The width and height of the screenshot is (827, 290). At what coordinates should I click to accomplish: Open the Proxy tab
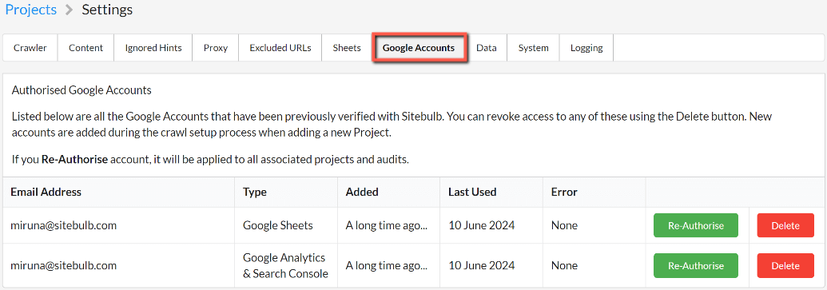coord(216,48)
